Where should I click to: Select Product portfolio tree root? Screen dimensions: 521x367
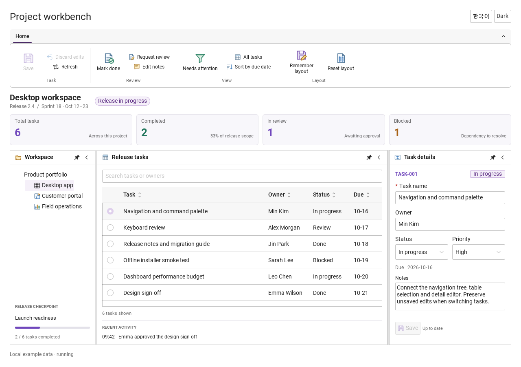(46, 175)
